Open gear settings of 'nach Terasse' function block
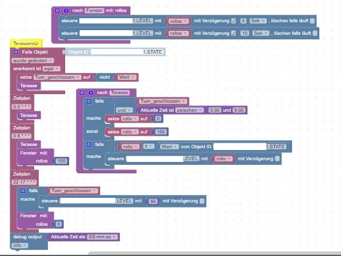The width and height of the screenshot is (341, 256). click(x=82, y=93)
